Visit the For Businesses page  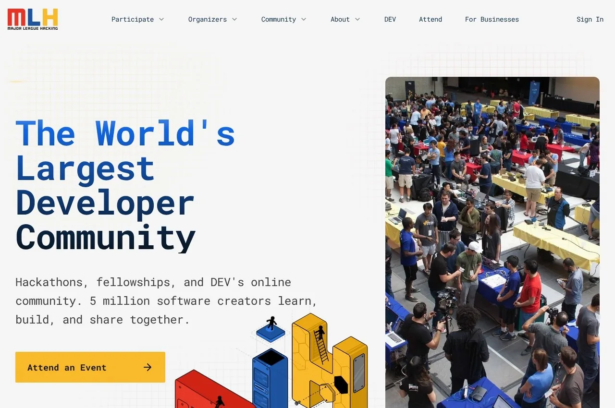click(x=492, y=19)
